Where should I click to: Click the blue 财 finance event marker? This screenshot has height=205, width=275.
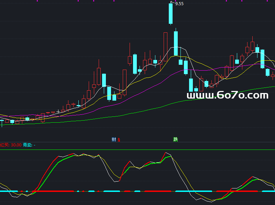point(114,140)
